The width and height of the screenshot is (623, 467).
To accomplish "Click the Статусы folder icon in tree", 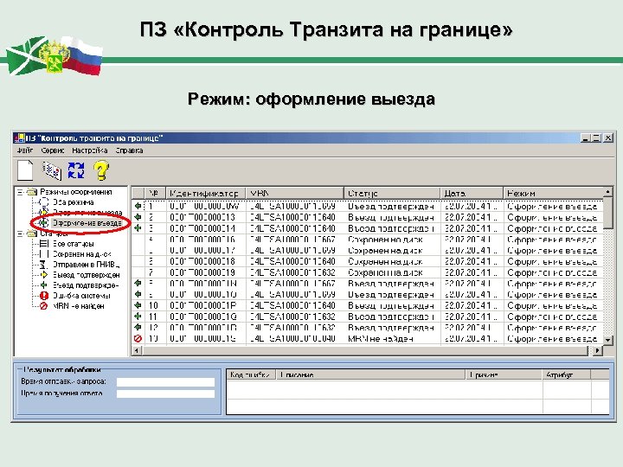I will click(32, 233).
